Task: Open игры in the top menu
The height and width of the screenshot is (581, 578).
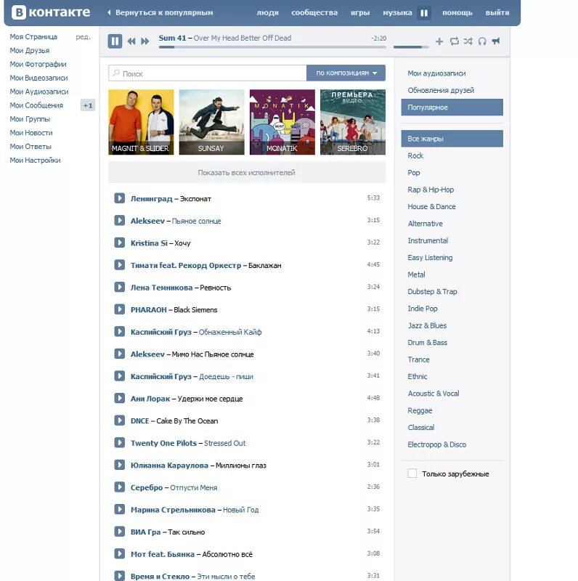Action: [360, 12]
